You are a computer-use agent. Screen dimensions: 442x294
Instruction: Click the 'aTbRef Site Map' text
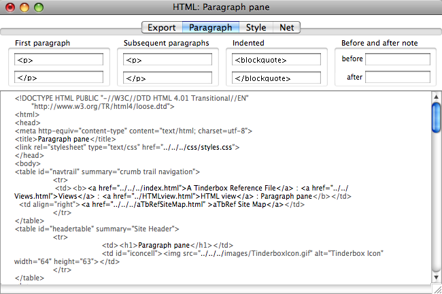tap(239, 204)
